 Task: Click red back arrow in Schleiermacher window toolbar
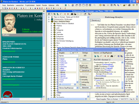click(x=65, y=14)
